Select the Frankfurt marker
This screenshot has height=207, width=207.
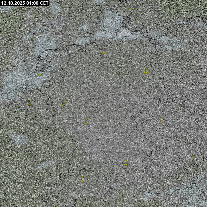point(85,122)
